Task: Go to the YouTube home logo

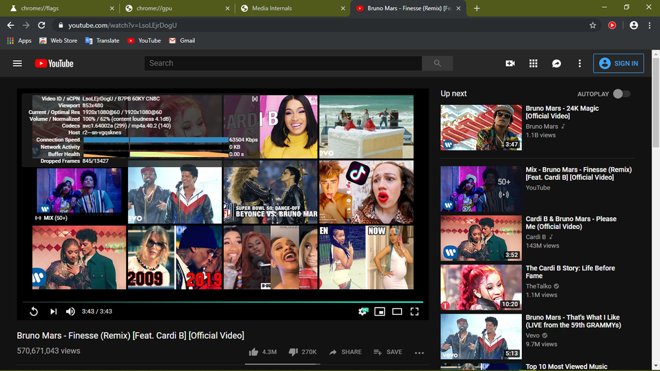Action: (x=54, y=63)
